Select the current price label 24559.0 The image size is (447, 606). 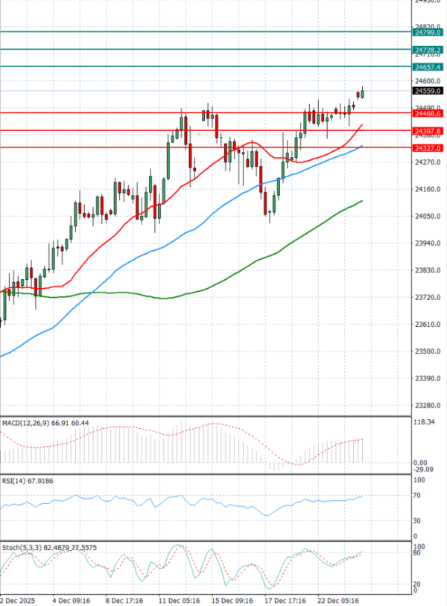coord(428,91)
